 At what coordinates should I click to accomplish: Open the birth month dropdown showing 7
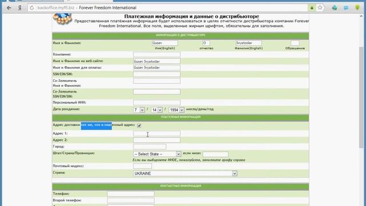(139, 110)
